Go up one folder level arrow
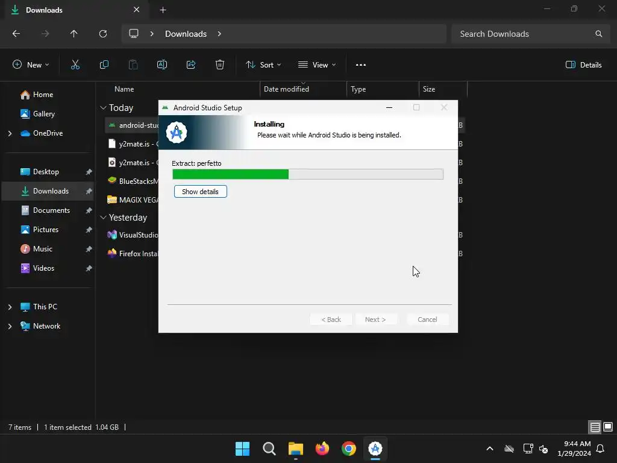Image resolution: width=617 pixels, height=463 pixels. 74,34
